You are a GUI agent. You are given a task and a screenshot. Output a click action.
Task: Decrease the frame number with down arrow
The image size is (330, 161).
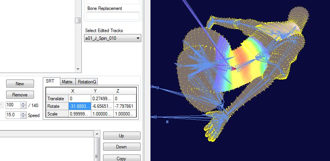click(x=23, y=107)
